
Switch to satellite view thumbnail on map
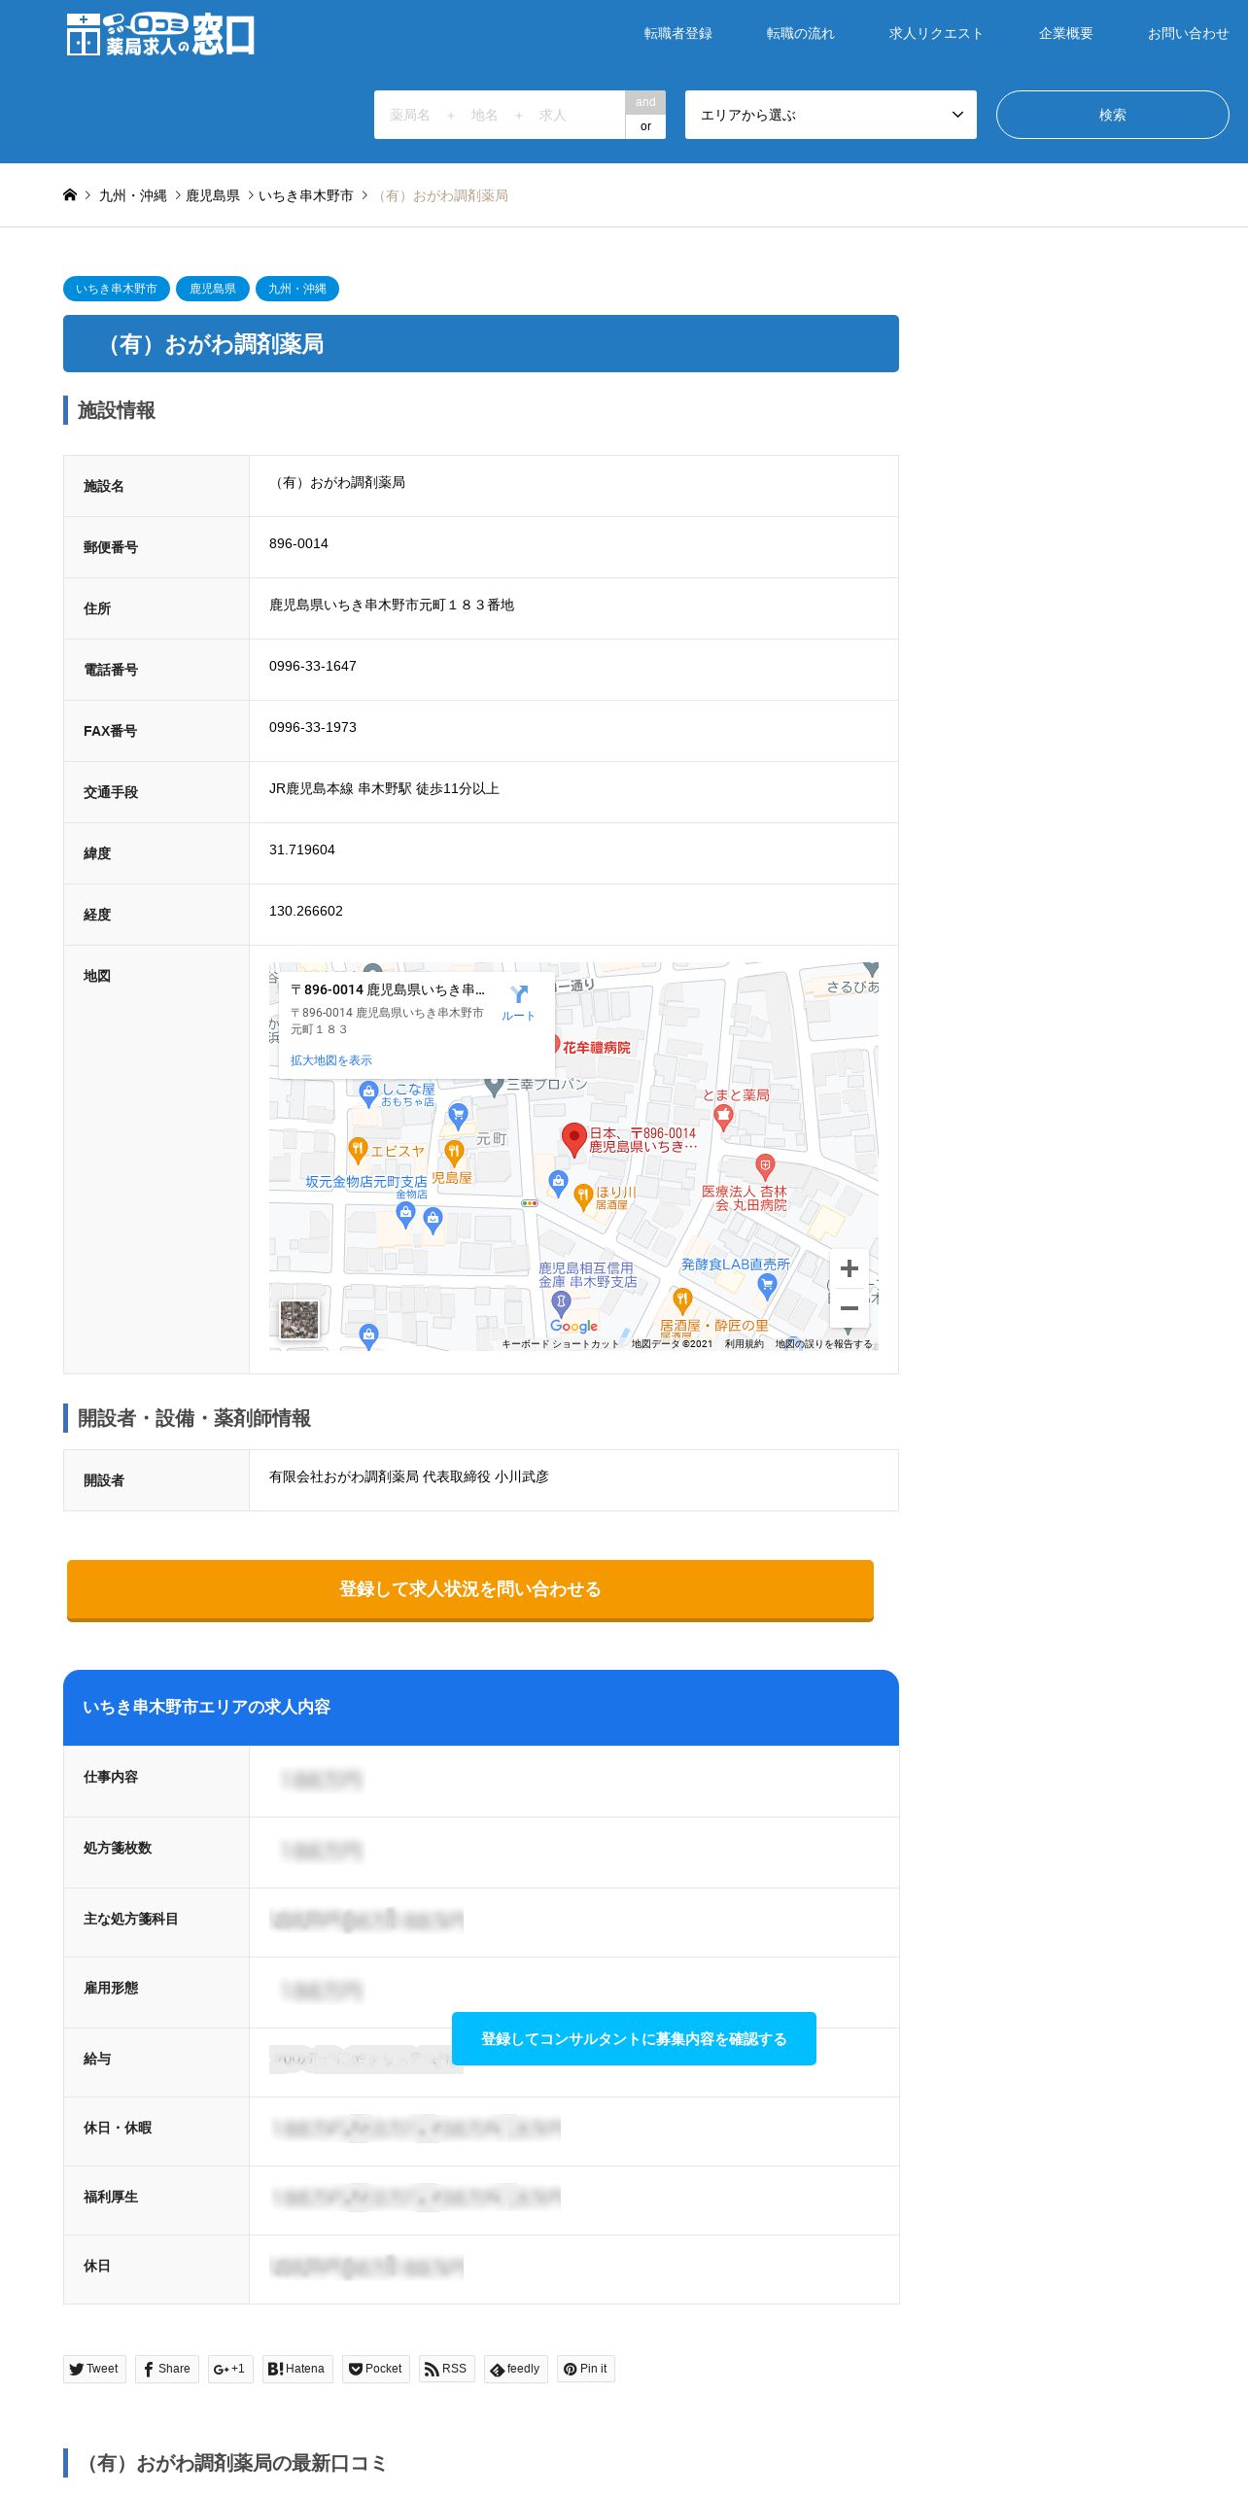[299, 1319]
